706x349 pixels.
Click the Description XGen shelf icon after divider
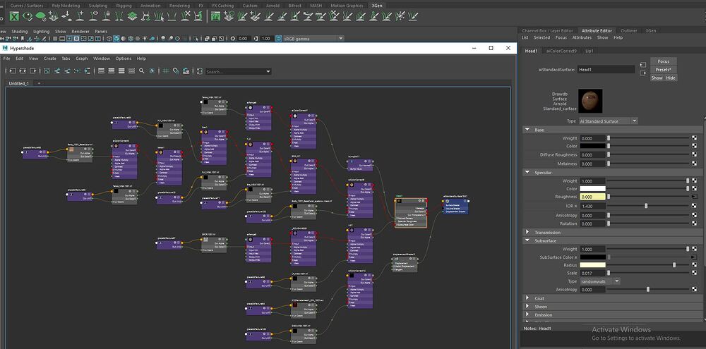(x=215, y=17)
